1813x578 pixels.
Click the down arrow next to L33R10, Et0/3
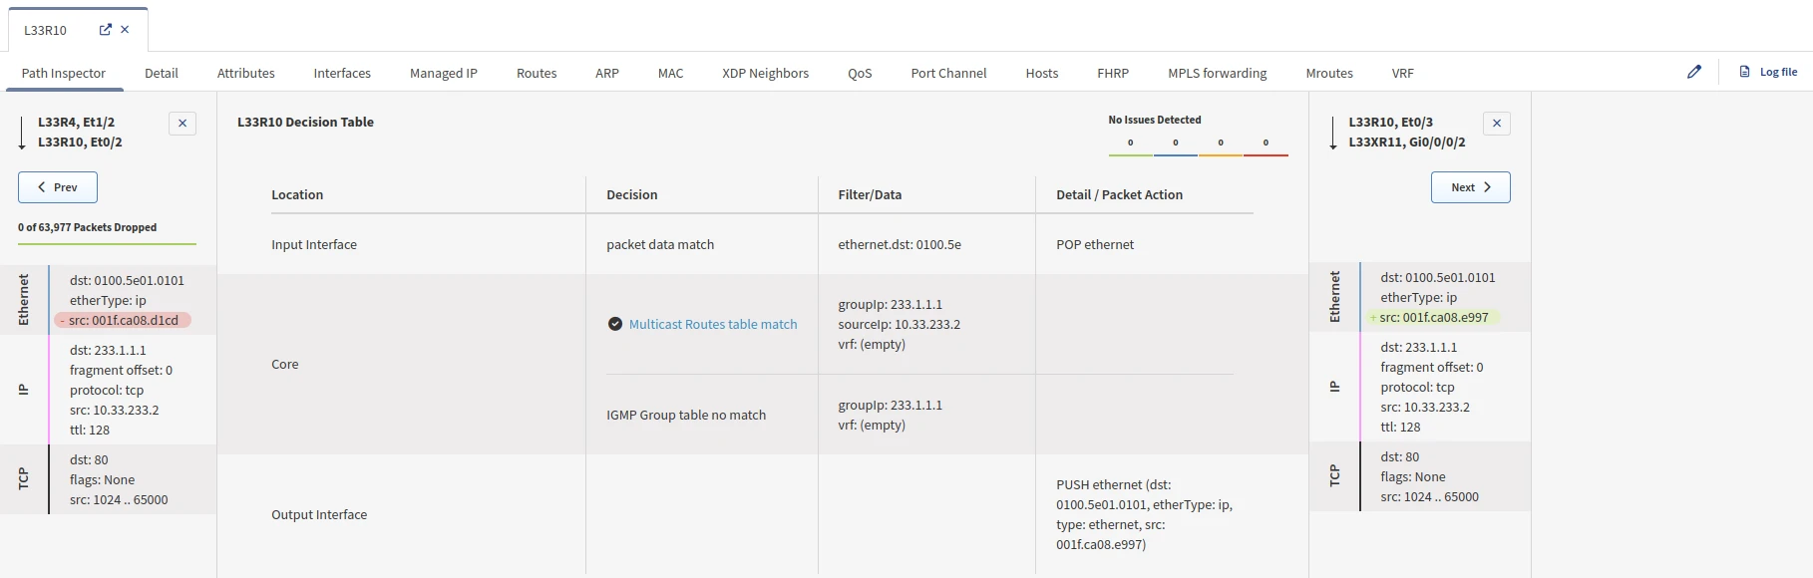click(x=1333, y=133)
